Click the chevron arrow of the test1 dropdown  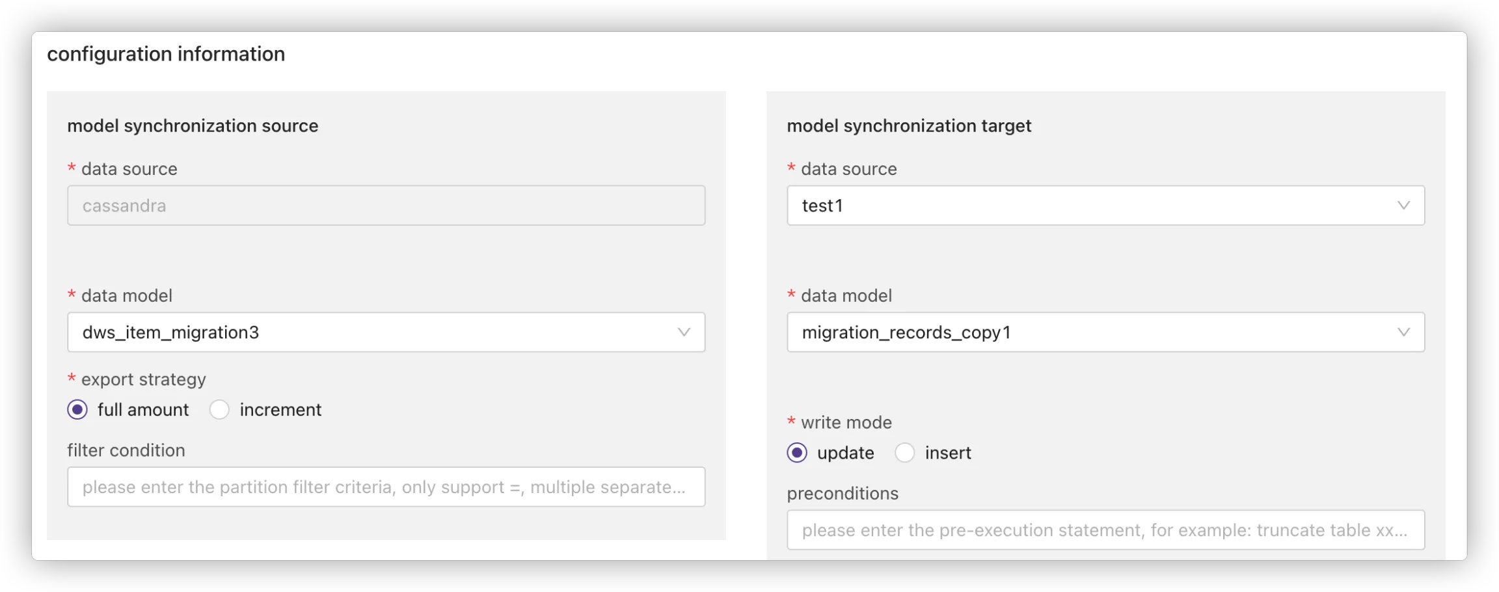(1403, 206)
